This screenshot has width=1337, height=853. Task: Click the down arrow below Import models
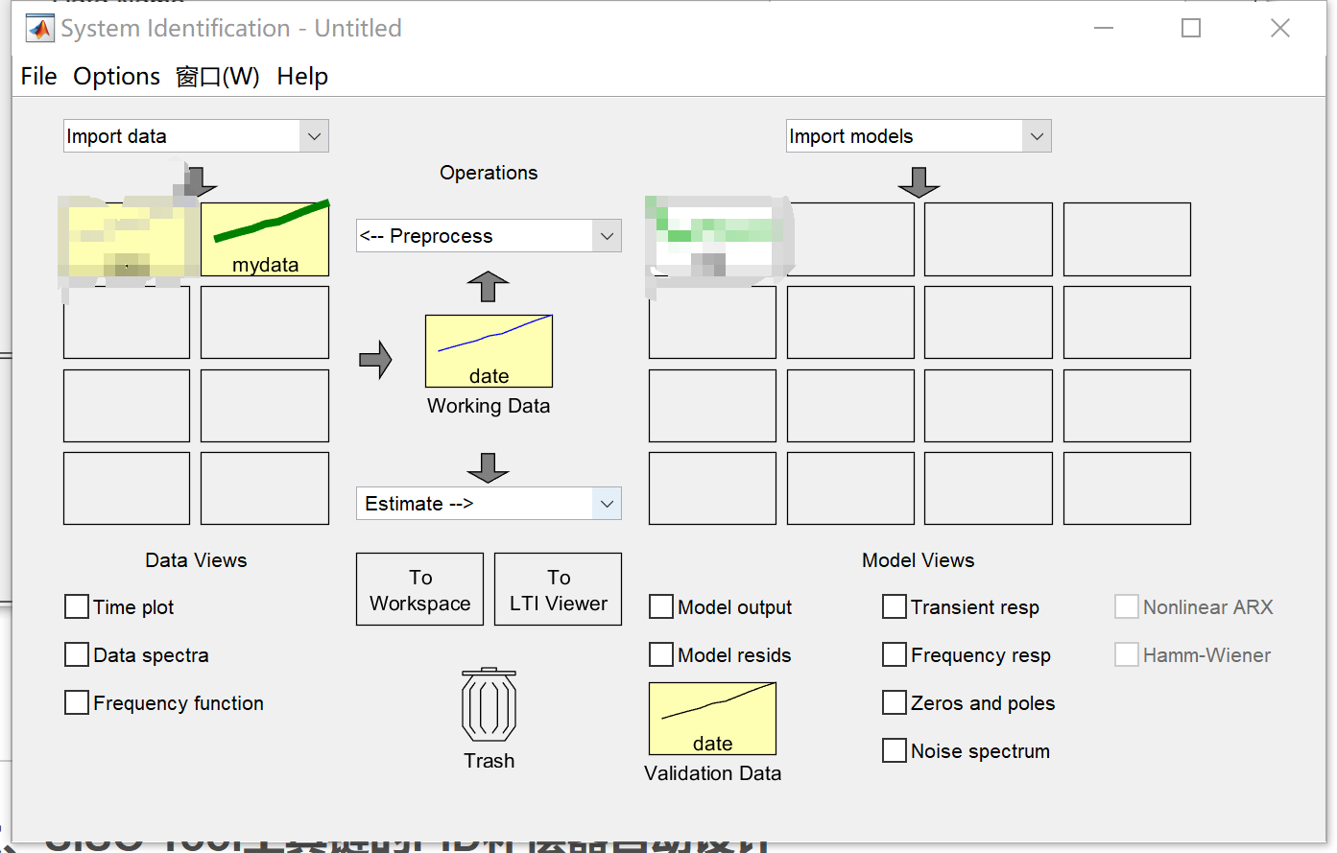pyautogui.click(x=919, y=181)
